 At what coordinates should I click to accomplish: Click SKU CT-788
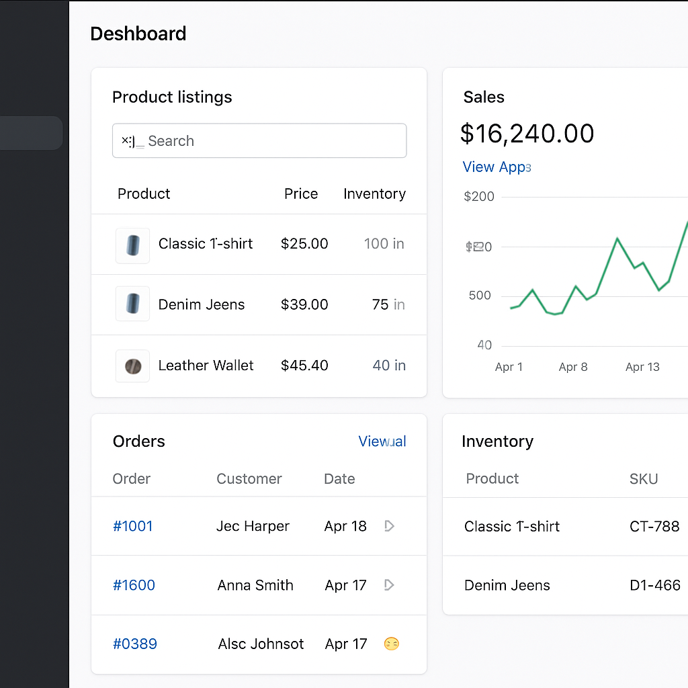pyautogui.click(x=654, y=526)
